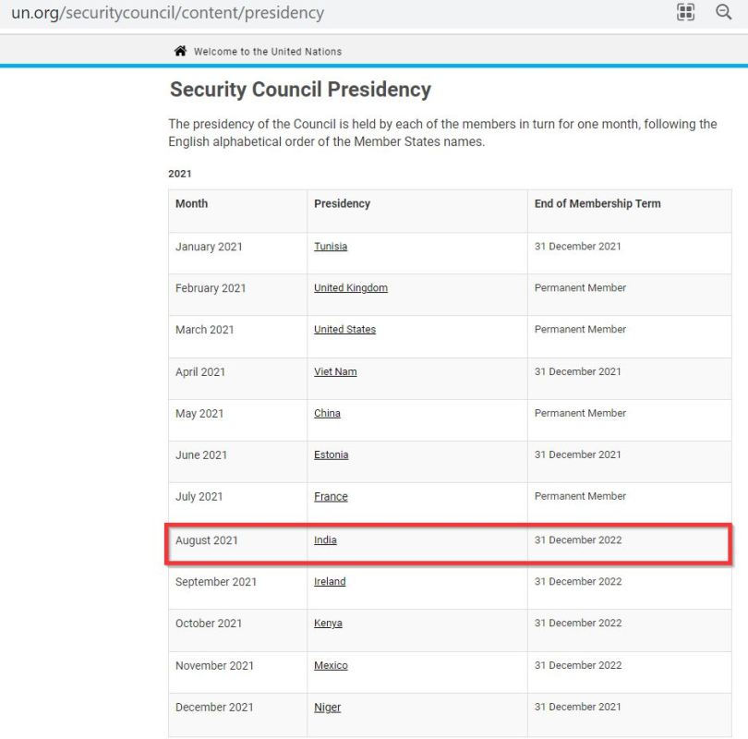748x739 pixels.
Task: Select the Viet Nam link
Action: (334, 371)
